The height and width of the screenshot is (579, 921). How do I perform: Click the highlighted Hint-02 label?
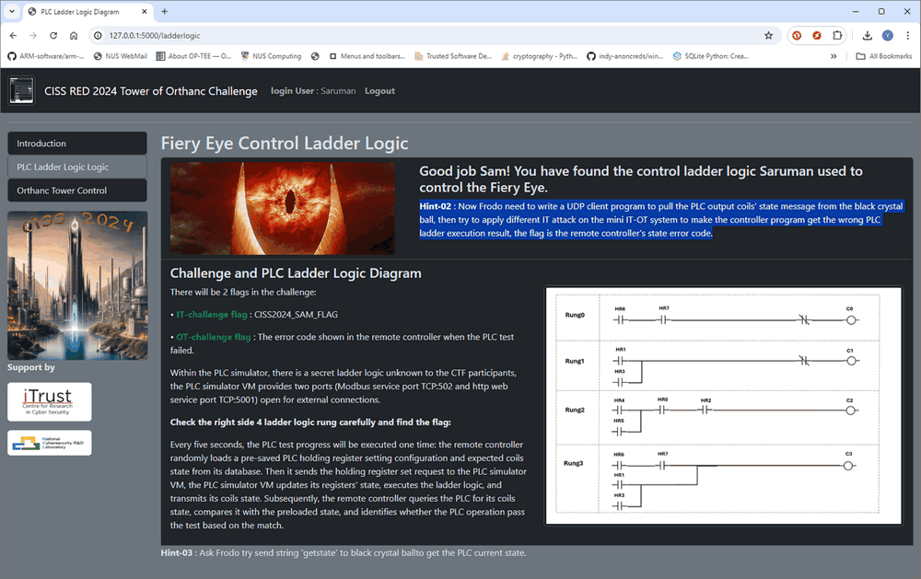[x=436, y=206]
